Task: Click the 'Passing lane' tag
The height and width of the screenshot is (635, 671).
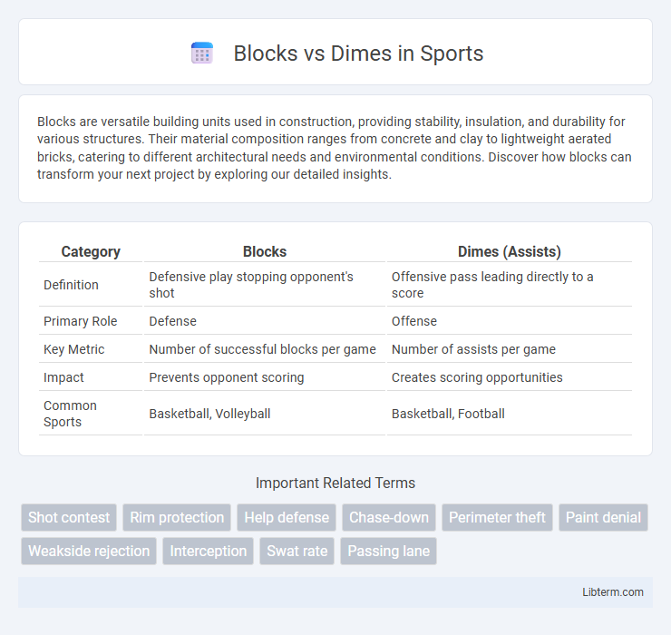Action: click(x=389, y=551)
